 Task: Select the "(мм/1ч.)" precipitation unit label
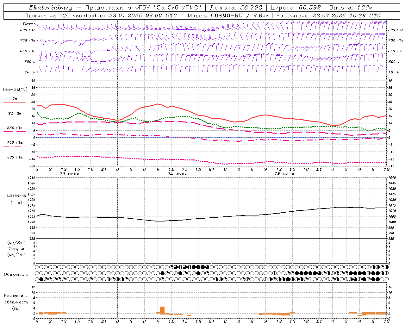tap(16, 255)
